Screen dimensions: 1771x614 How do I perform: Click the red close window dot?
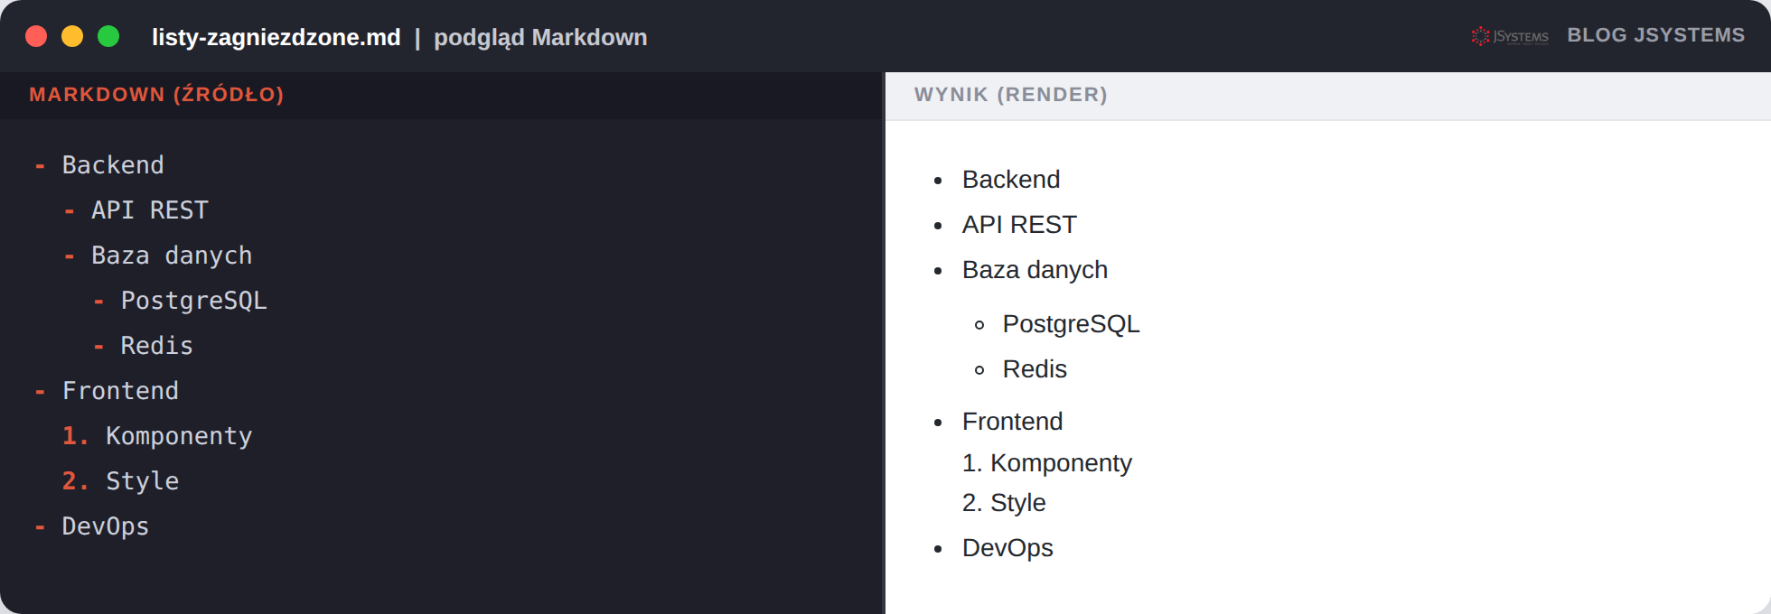coord(36,36)
